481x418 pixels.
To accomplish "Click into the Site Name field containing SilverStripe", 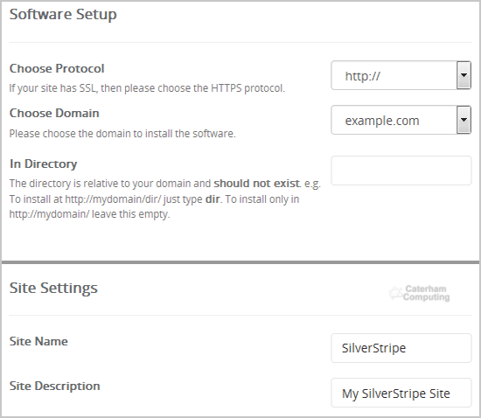I will point(401,348).
